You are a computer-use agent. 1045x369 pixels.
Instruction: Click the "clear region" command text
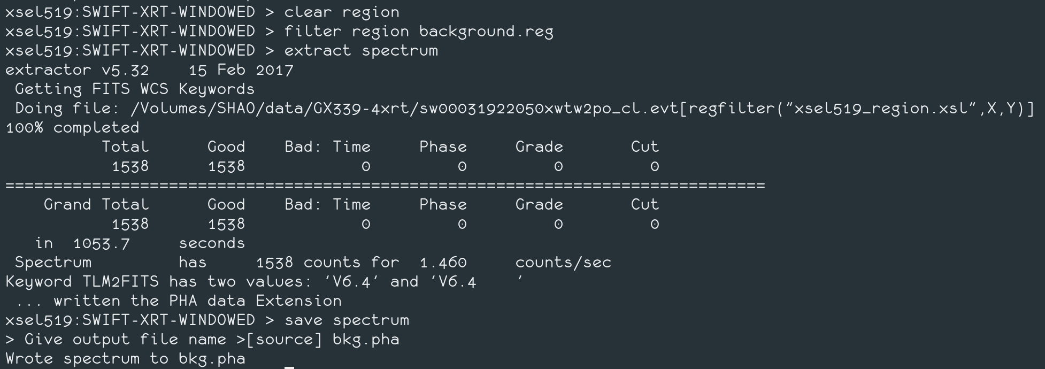coord(342,12)
